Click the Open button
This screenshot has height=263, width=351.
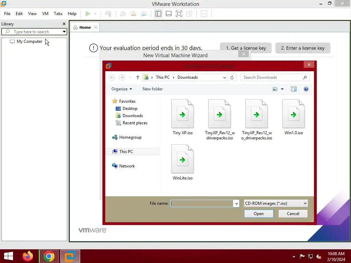258,214
